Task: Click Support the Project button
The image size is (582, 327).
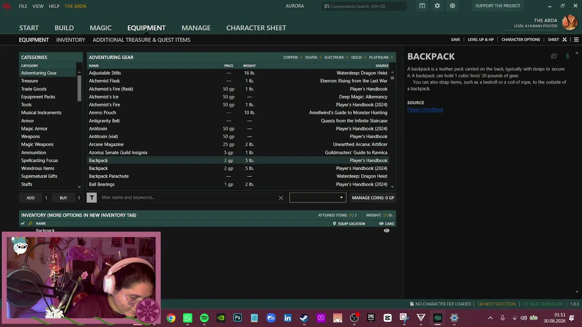Action: (498, 6)
